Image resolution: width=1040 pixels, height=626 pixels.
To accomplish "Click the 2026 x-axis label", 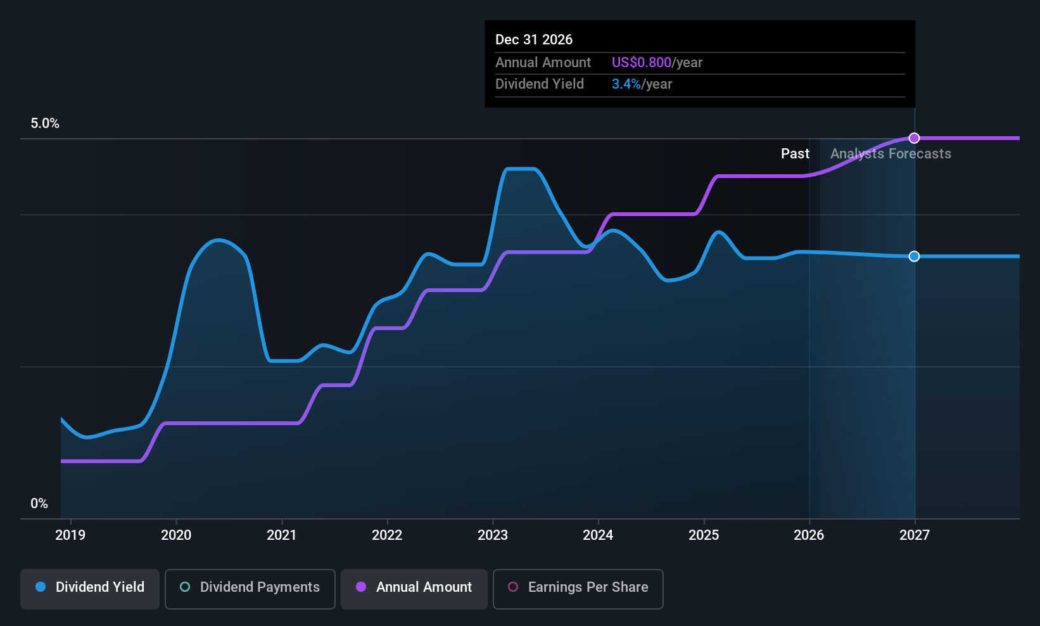I will click(x=809, y=535).
